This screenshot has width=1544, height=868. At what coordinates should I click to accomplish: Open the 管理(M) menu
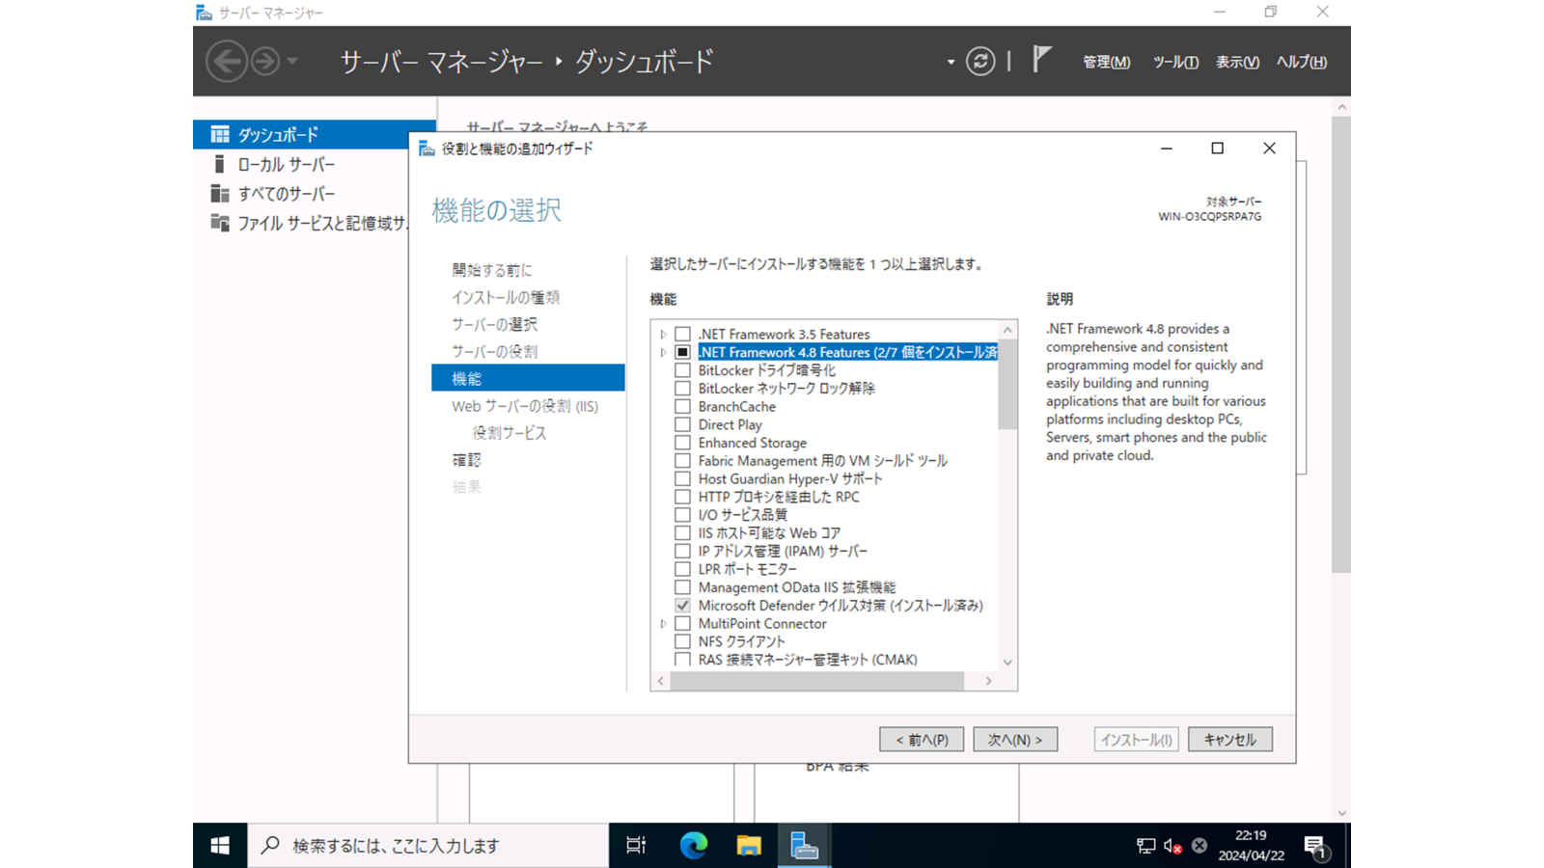point(1106,62)
